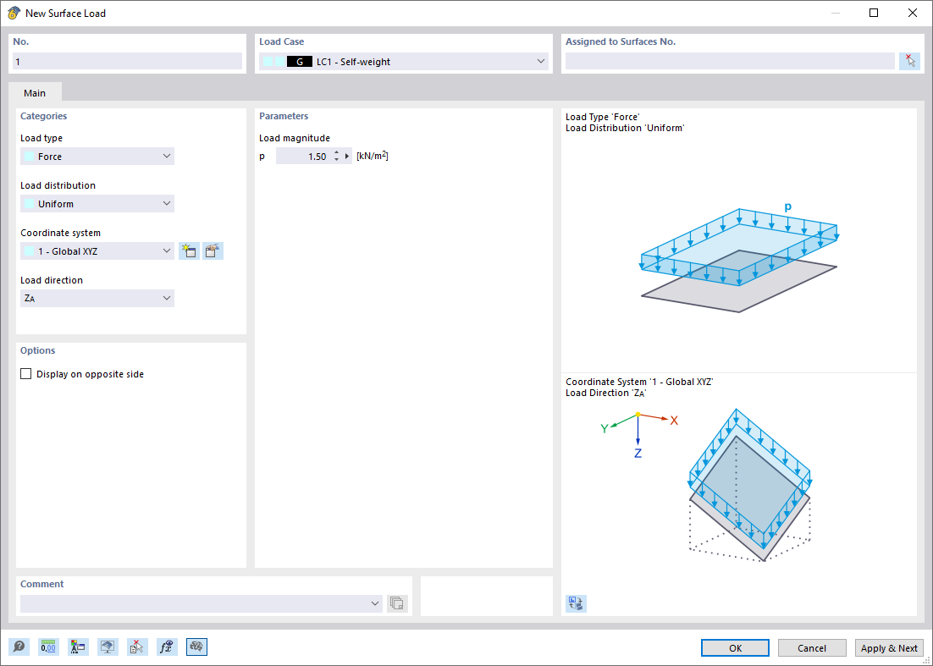Click the kN/m² unit label

(x=373, y=157)
